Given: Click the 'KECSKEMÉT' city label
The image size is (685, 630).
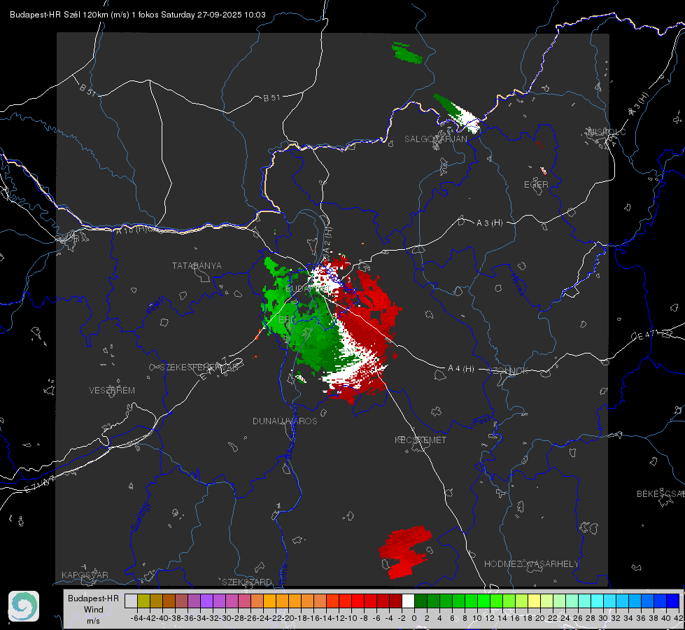Looking at the screenshot, I should (x=421, y=440).
